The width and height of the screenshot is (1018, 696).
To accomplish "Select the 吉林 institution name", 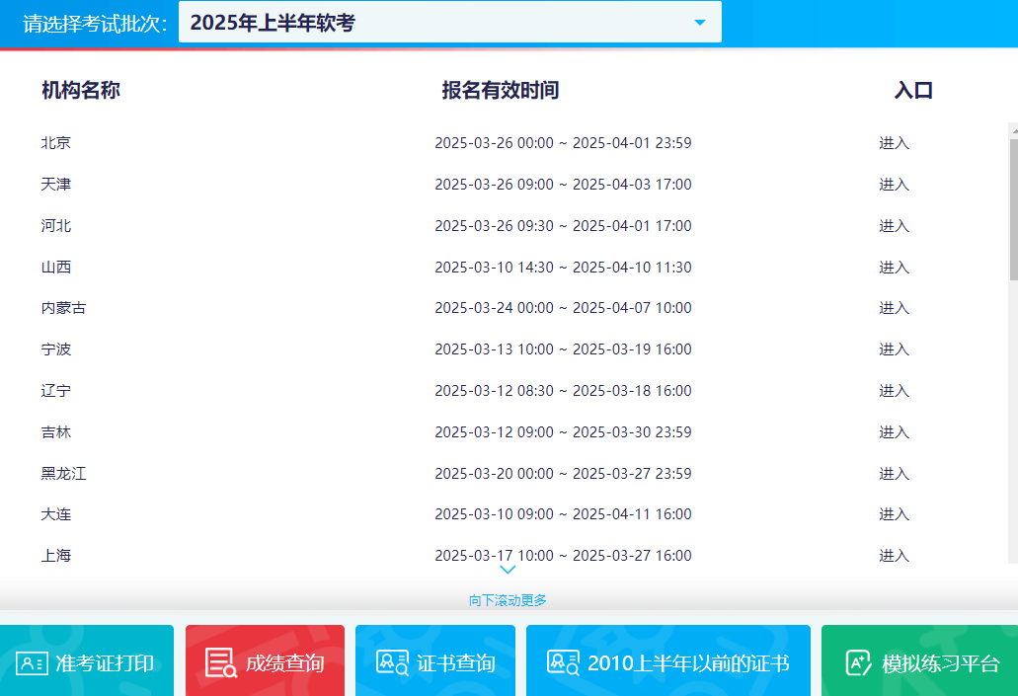I will coord(56,432).
